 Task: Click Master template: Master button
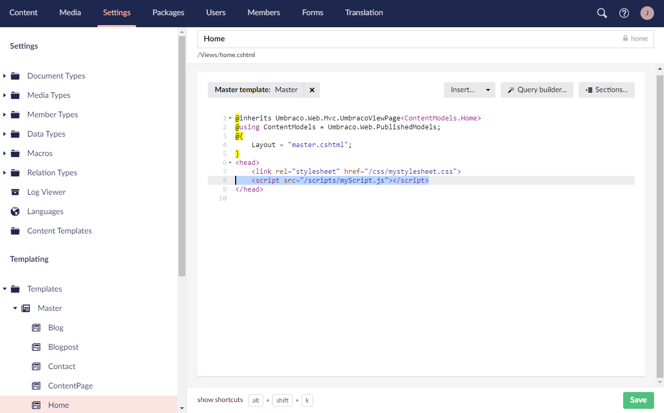point(256,90)
